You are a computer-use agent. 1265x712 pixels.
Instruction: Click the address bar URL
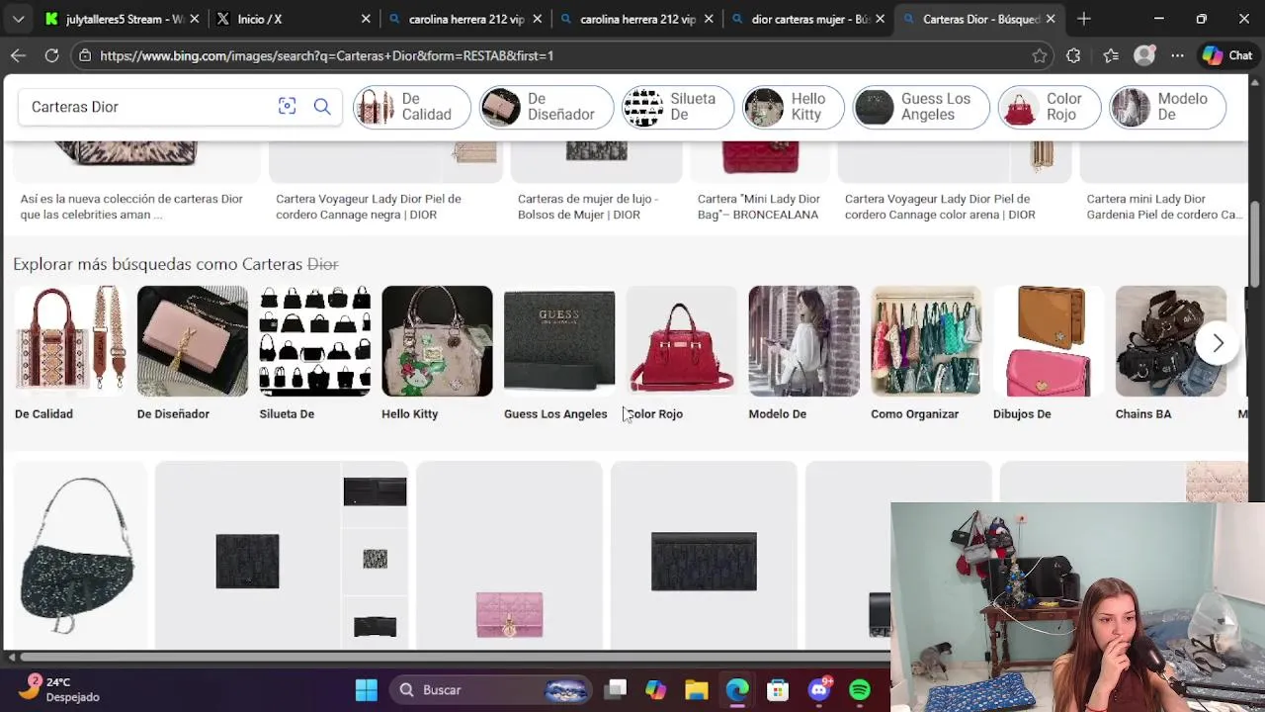click(326, 55)
